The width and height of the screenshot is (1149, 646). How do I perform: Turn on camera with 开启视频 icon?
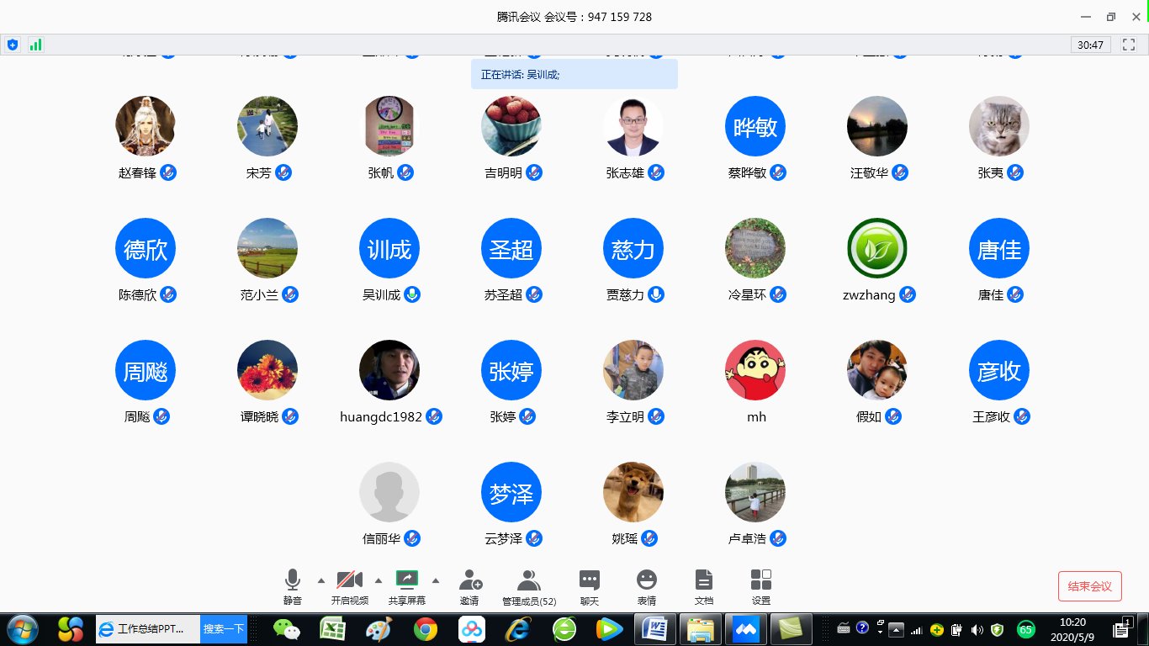pyautogui.click(x=349, y=580)
